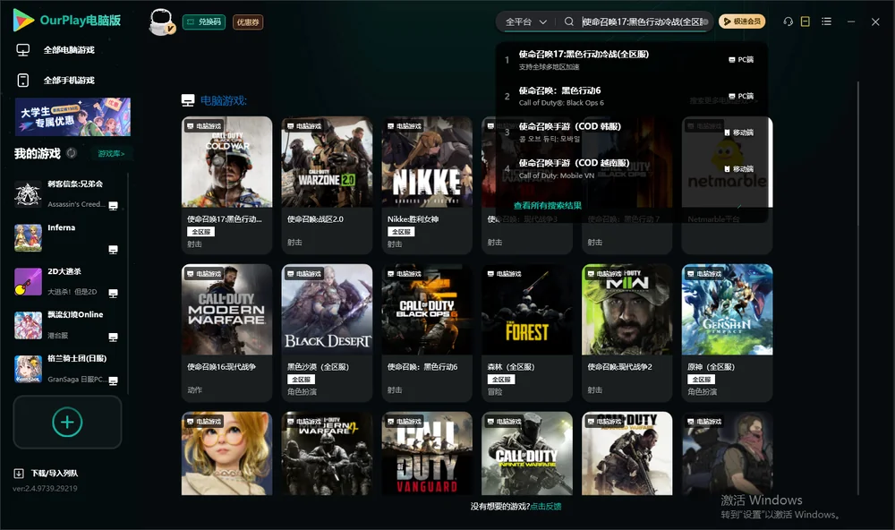Open 使命召唤:战区2.0 game card
The height and width of the screenshot is (530, 895).
pyautogui.click(x=327, y=185)
